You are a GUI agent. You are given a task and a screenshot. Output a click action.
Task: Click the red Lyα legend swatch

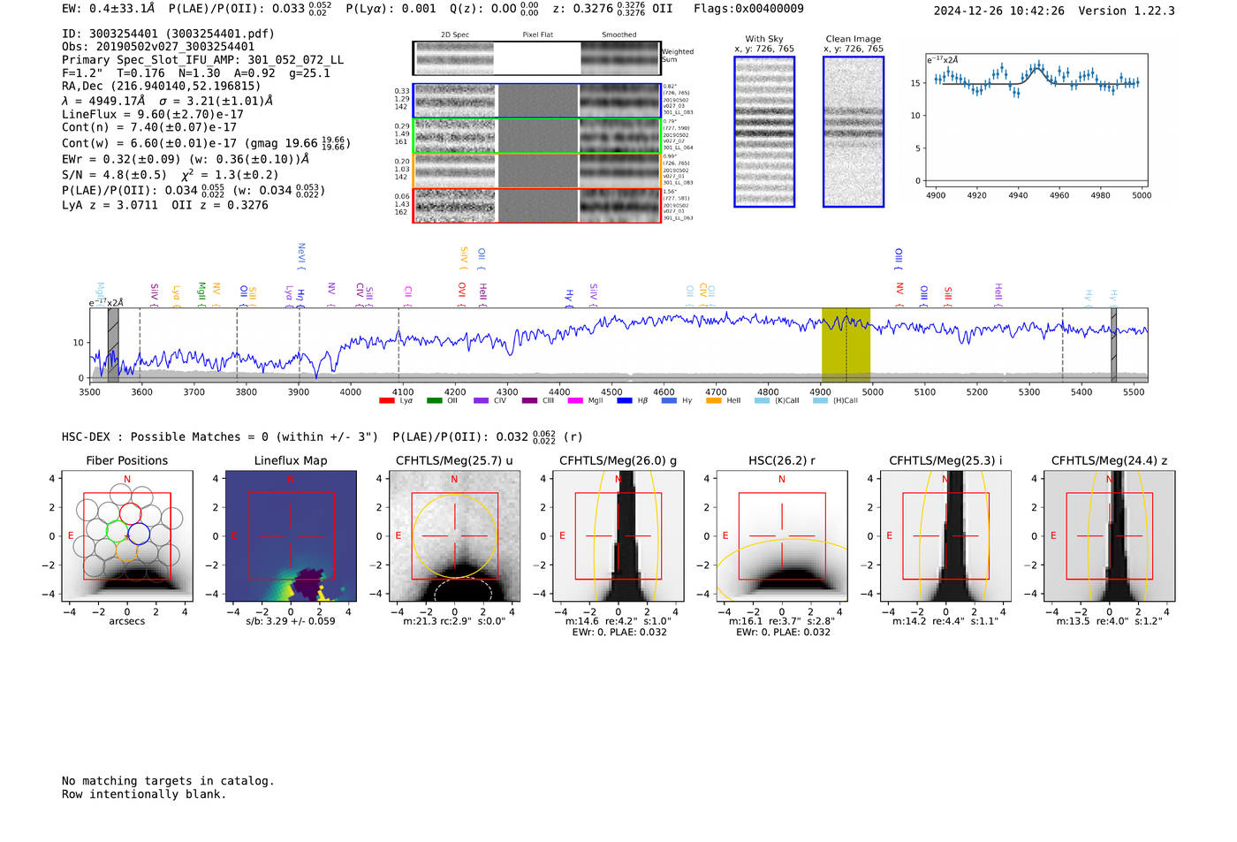click(386, 401)
